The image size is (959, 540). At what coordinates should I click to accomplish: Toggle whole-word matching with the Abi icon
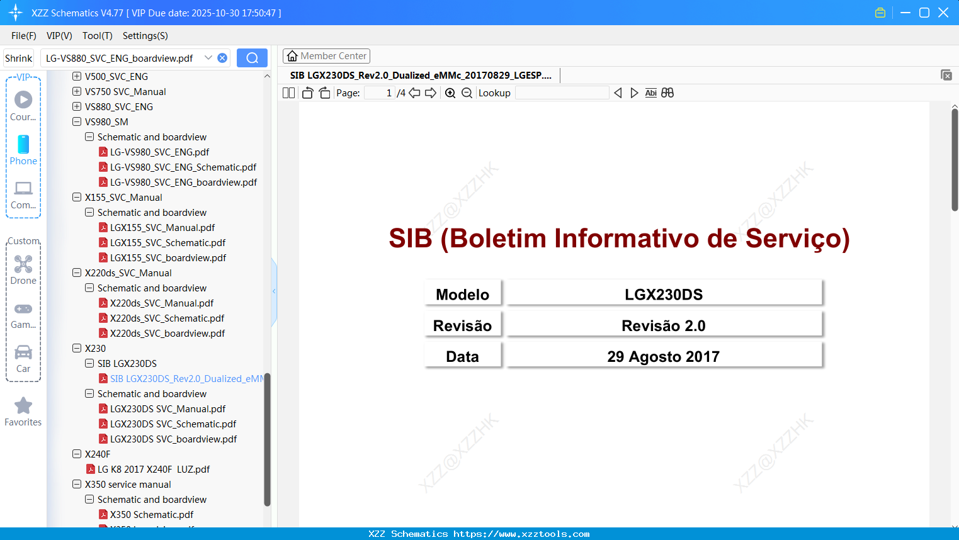point(650,93)
